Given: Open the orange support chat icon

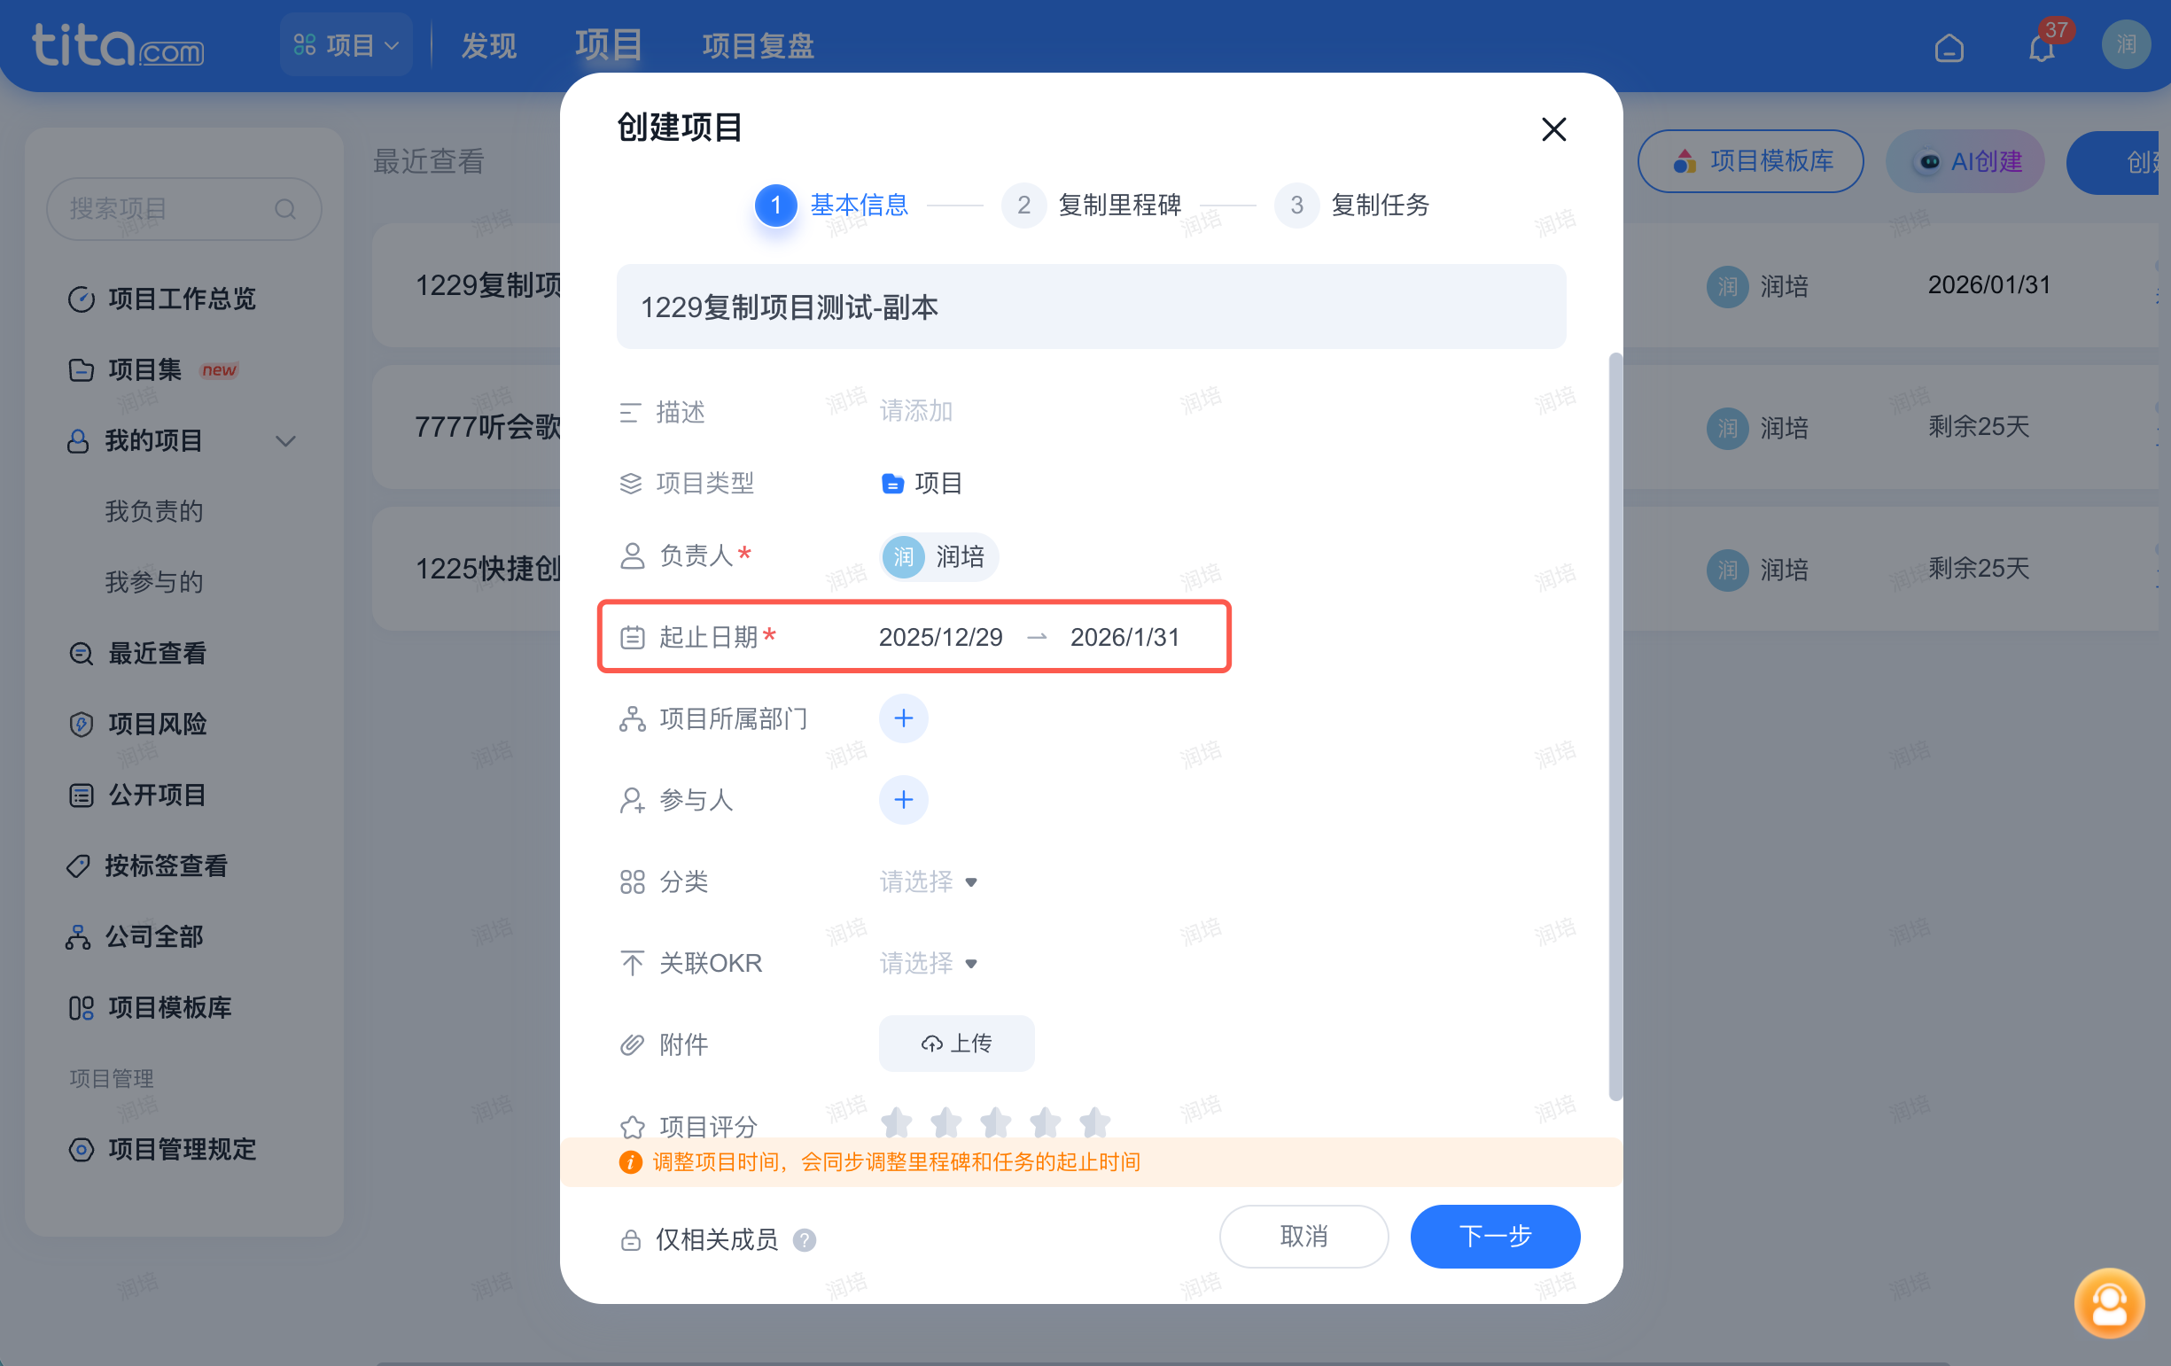Looking at the screenshot, I should (x=2109, y=1302).
